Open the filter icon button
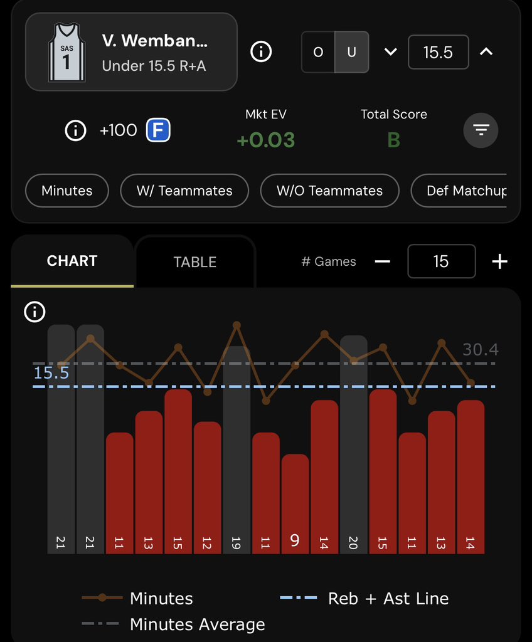Screen dimensions: 532x642 coord(481,130)
